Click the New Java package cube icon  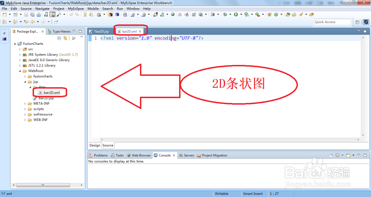pos(111,14)
